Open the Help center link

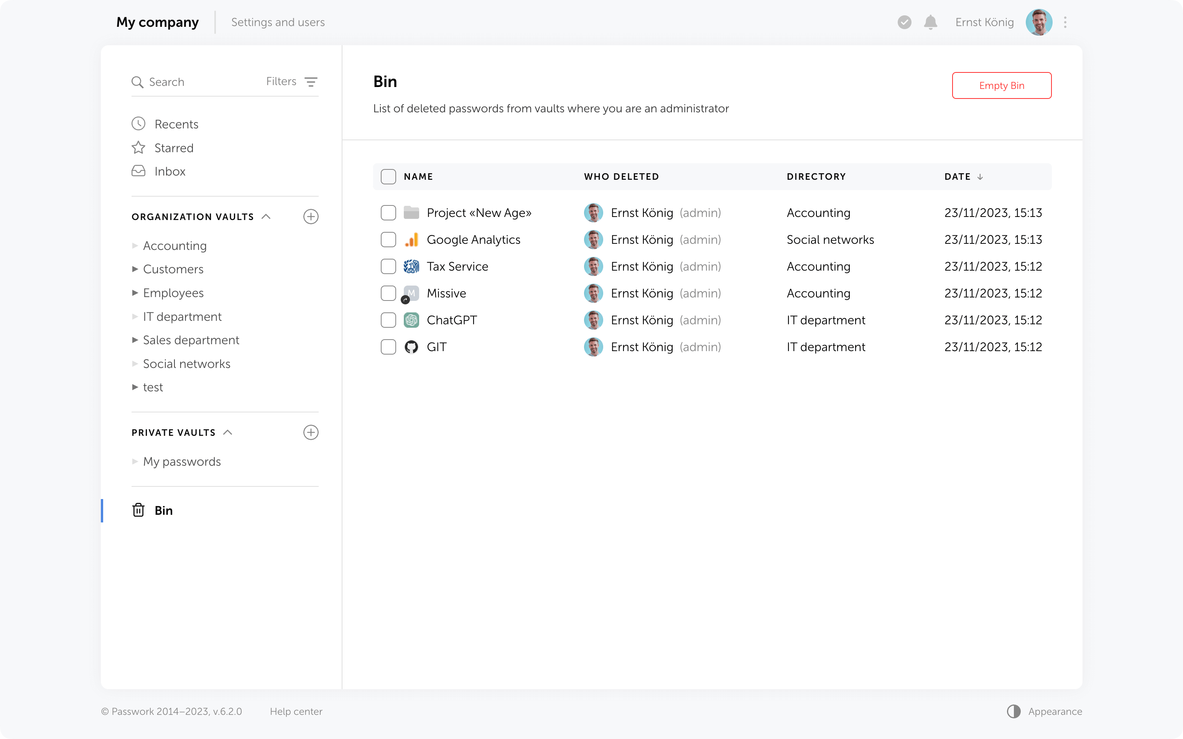click(x=296, y=712)
